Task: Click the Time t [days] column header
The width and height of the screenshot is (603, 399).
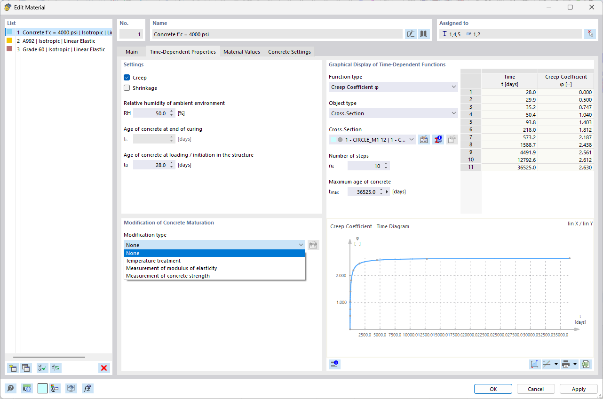Action: (x=509, y=80)
